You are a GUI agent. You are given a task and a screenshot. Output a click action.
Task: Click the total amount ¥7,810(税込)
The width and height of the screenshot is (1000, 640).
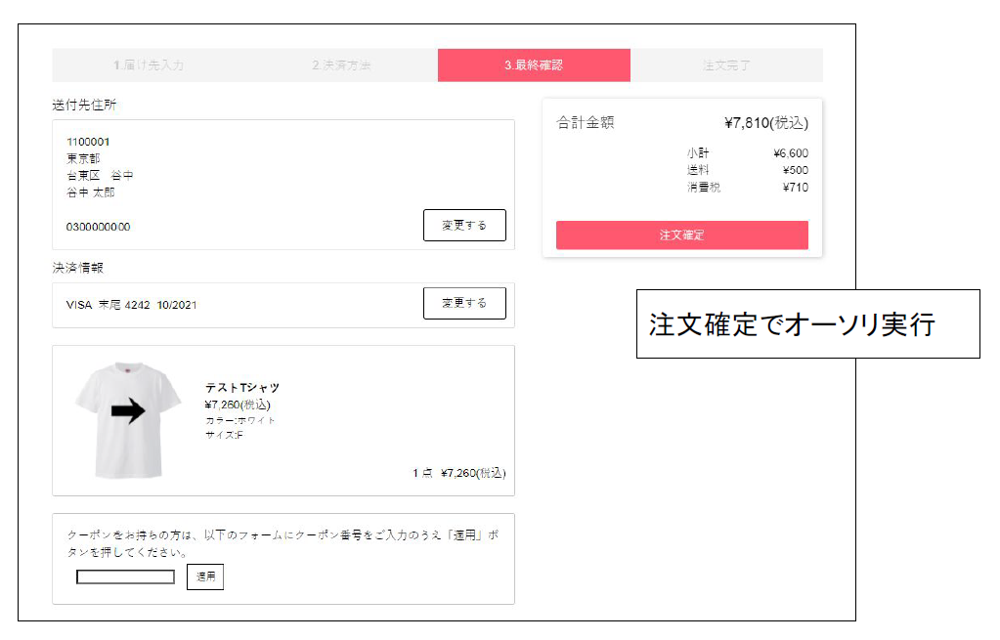[x=766, y=123]
